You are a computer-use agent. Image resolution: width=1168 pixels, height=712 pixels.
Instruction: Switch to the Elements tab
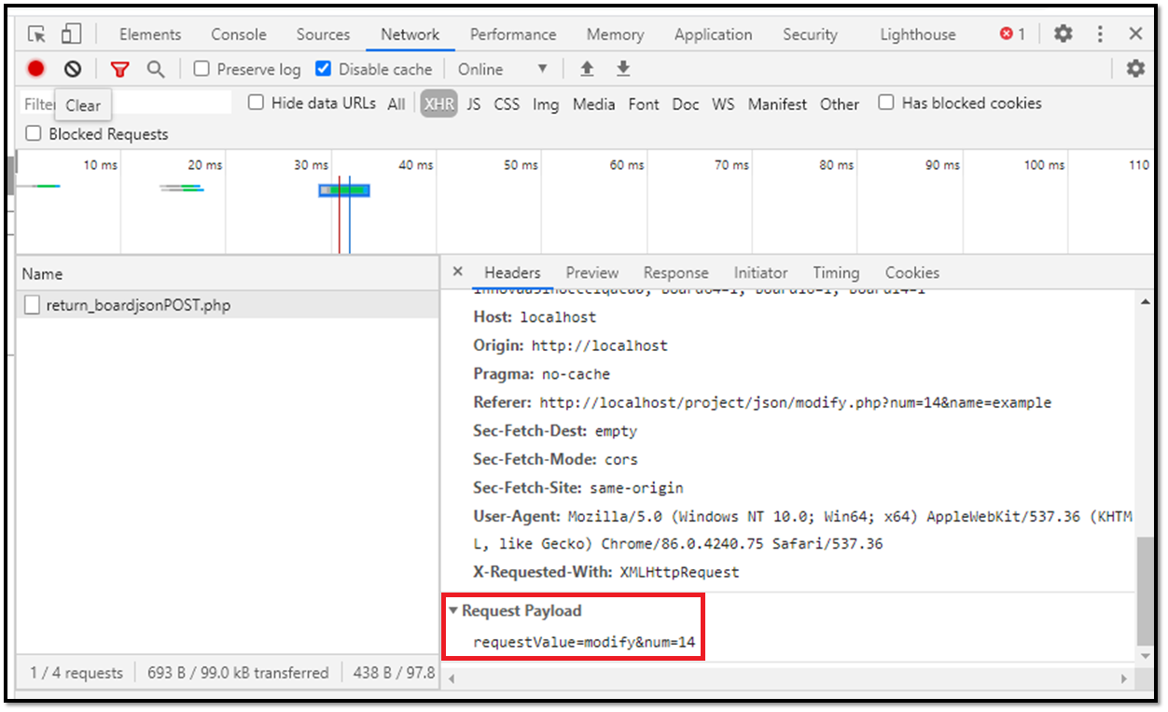(150, 35)
